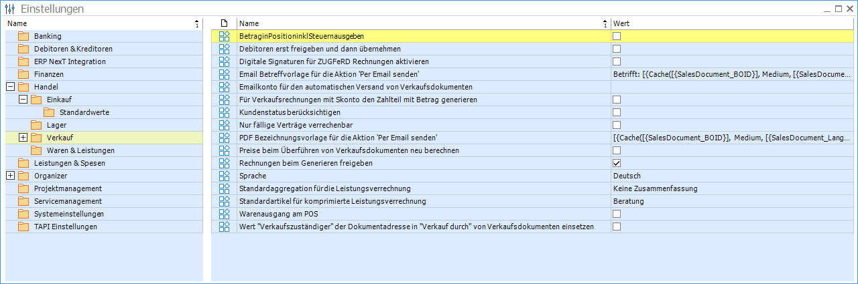
Task: Toggle BetraginPositioninklSteuernausgeben checkbox
Action: click(x=617, y=36)
